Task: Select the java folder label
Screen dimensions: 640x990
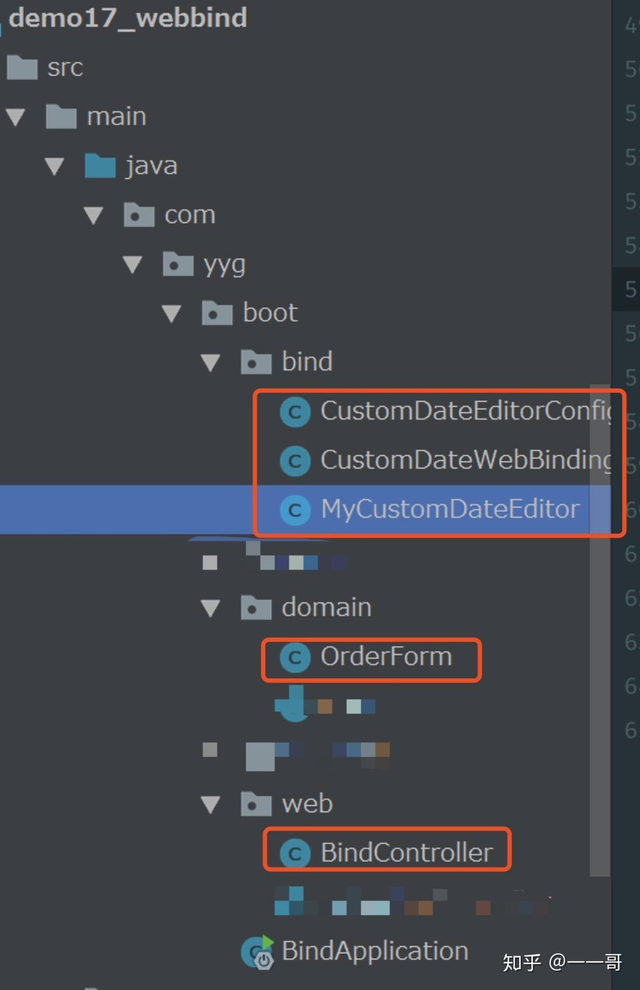Action: pyautogui.click(x=152, y=167)
